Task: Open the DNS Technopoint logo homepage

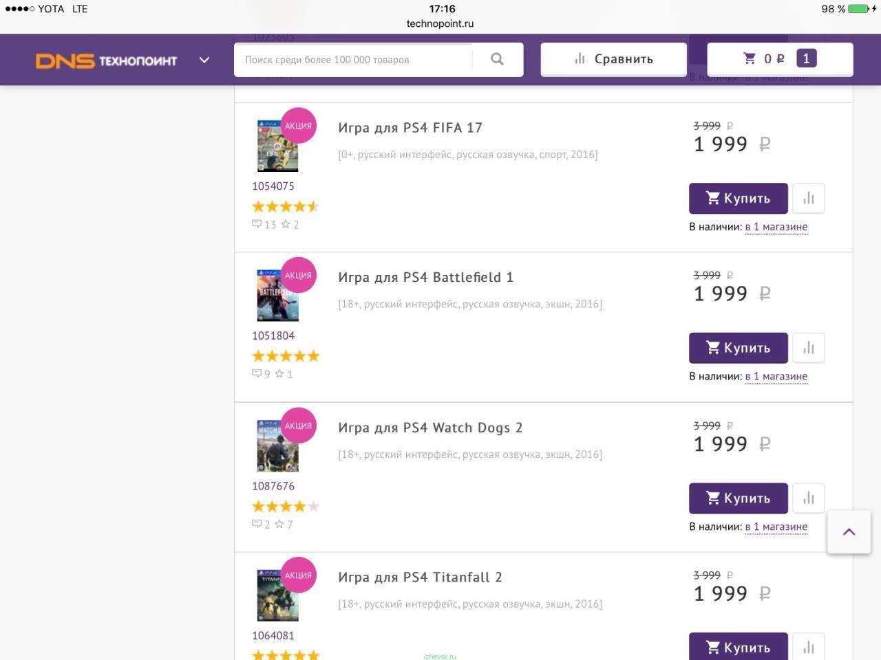Action: pyautogui.click(x=107, y=60)
